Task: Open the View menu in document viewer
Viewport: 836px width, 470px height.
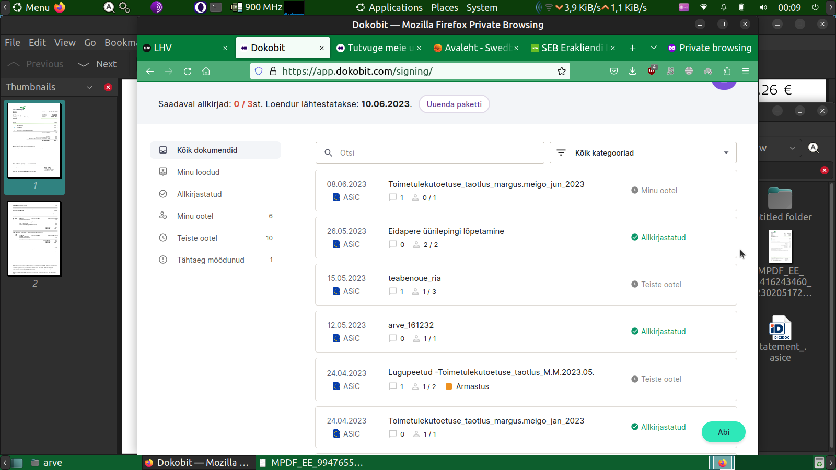Action: pyautogui.click(x=65, y=43)
